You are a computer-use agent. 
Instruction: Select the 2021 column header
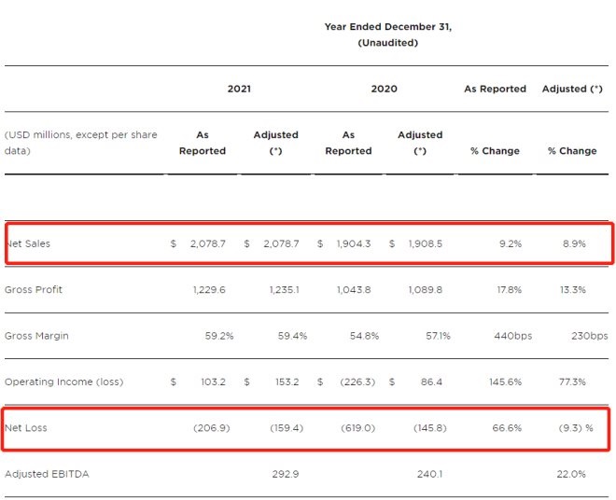239,89
